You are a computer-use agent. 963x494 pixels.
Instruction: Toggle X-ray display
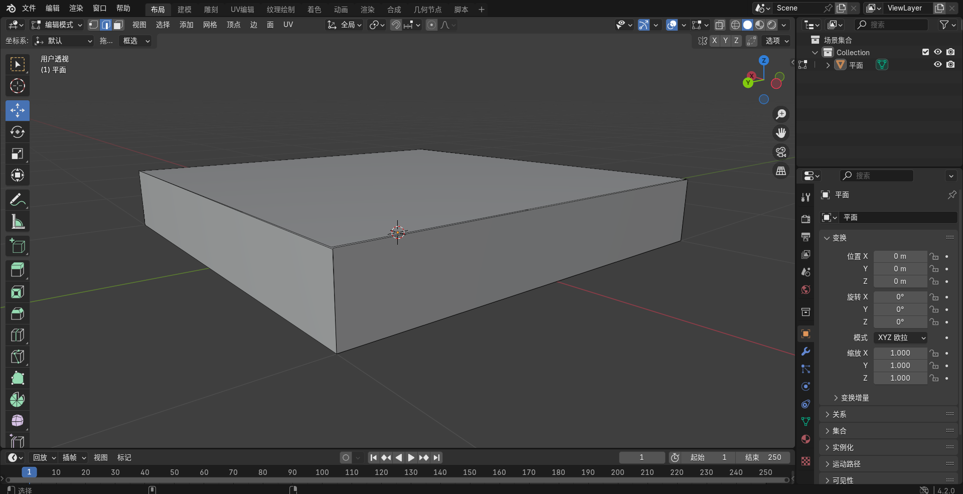(x=720, y=25)
